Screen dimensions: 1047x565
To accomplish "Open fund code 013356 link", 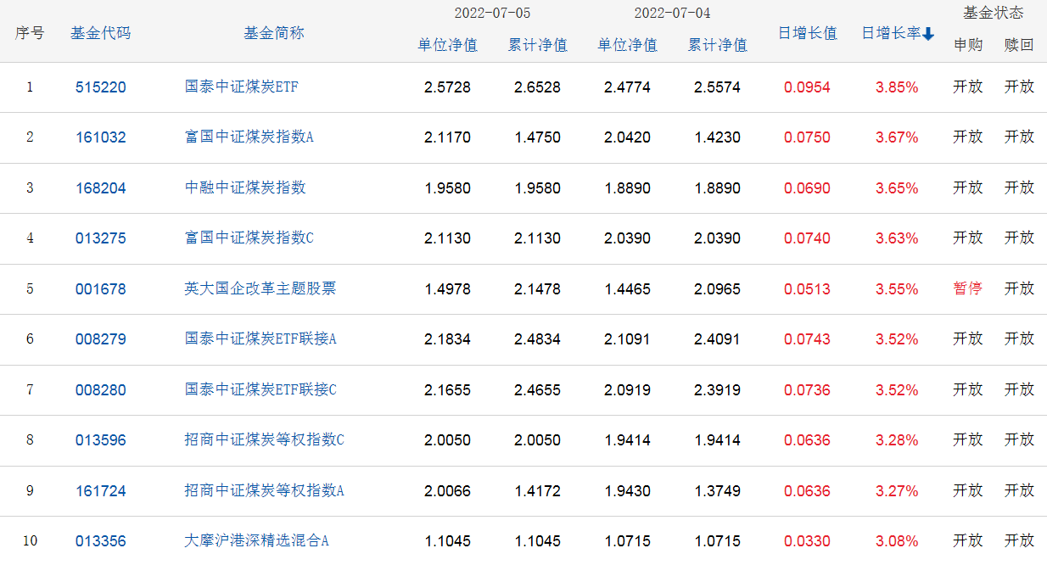I will tap(100, 541).
